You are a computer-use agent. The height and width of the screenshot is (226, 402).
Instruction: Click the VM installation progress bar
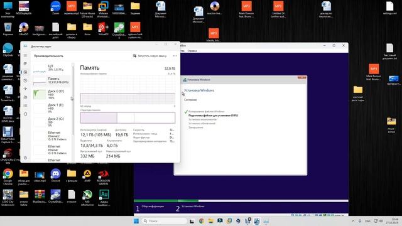tap(241, 201)
